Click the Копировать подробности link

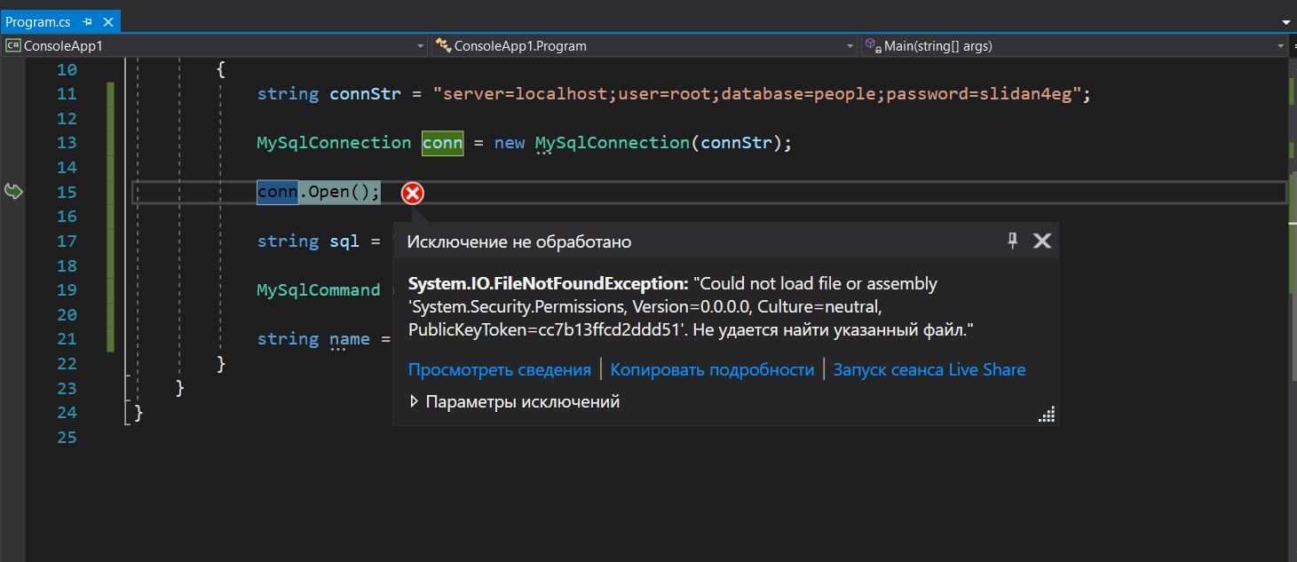(712, 370)
